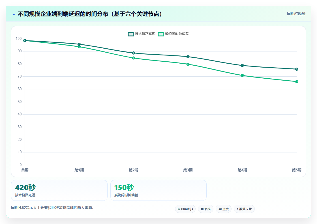Click the 第1期 x-axis label
317x224 pixels.
79,170
